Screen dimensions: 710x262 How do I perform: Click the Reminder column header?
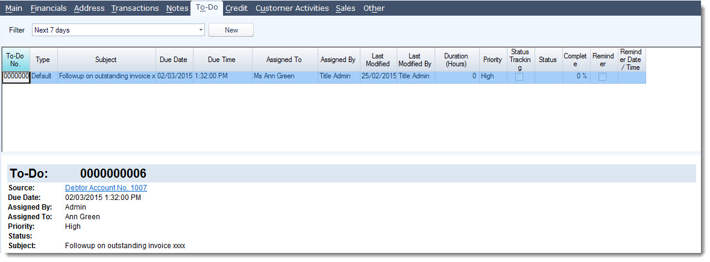tap(603, 59)
